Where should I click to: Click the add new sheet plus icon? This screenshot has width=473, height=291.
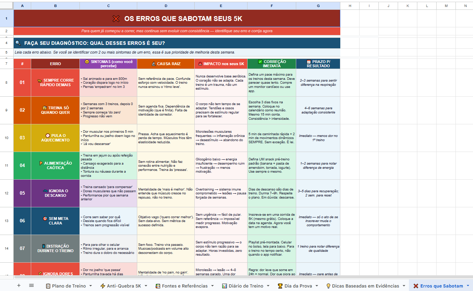[19, 285]
